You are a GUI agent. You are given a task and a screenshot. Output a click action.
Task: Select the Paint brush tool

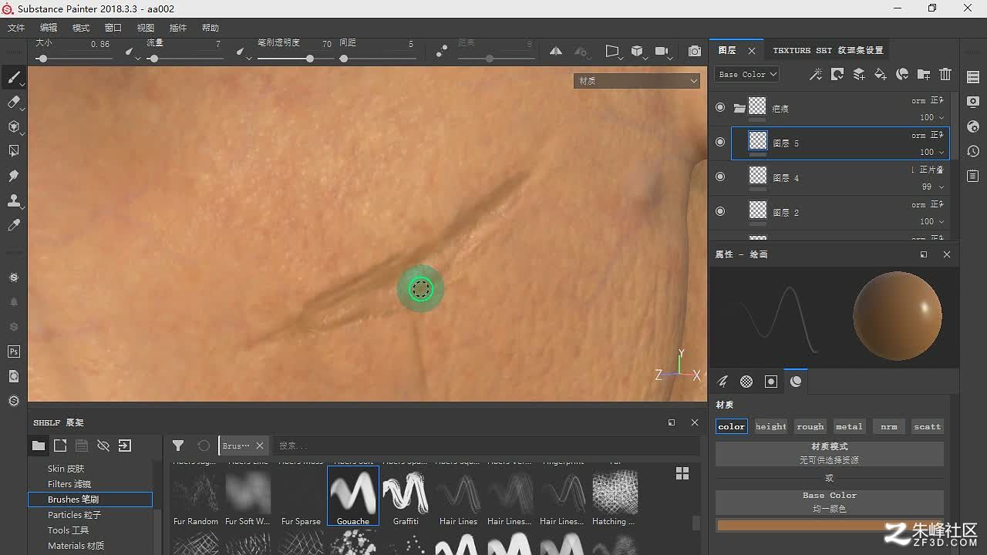[13, 77]
